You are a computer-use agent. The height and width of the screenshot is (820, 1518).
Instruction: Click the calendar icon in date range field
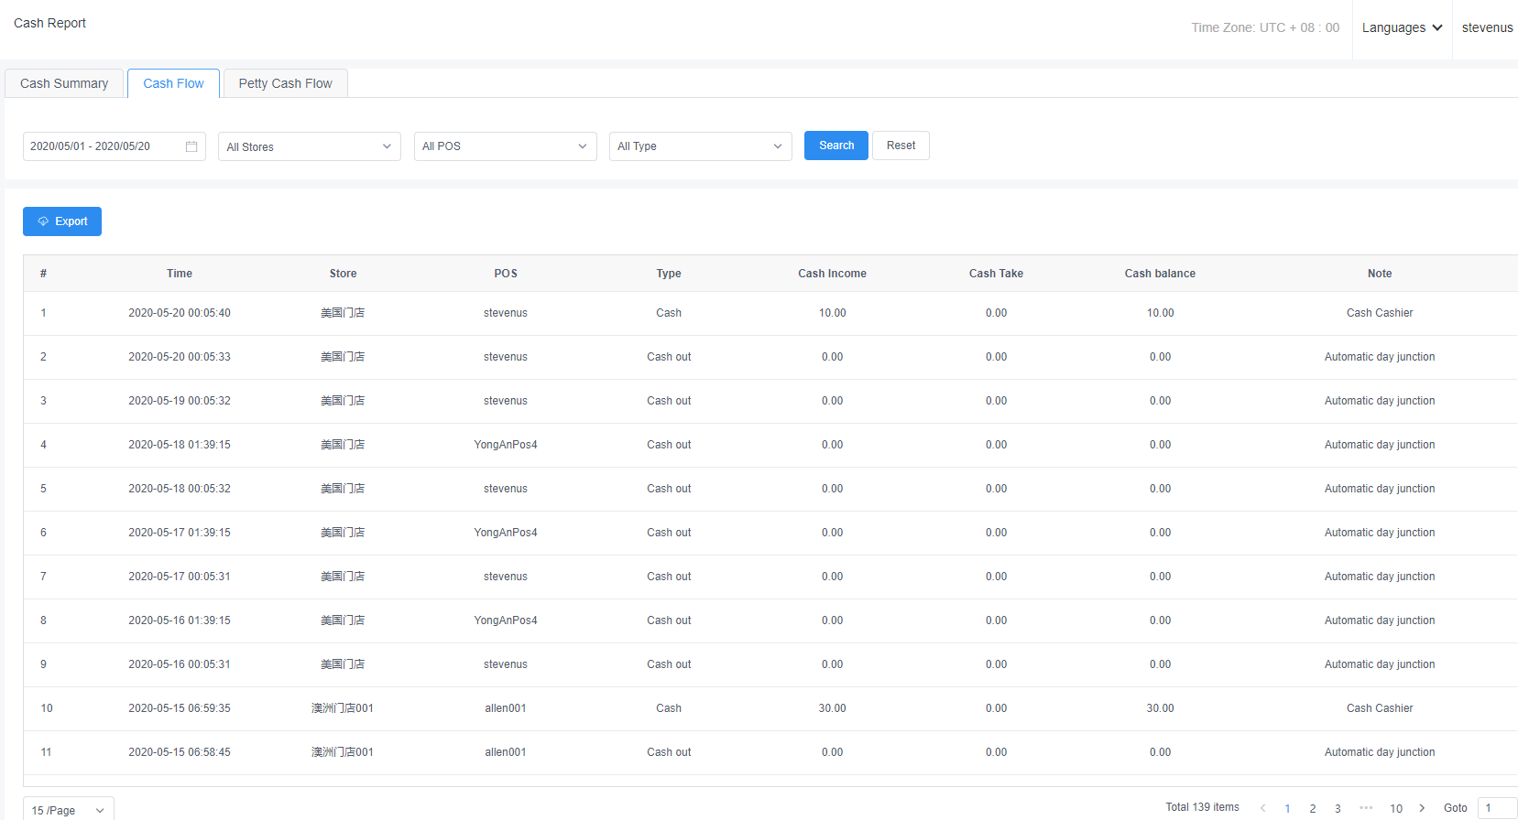[191, 146]
